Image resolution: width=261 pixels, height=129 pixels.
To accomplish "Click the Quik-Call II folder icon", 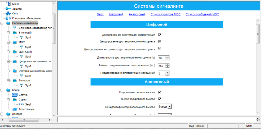I will click(x=15, y=52).
